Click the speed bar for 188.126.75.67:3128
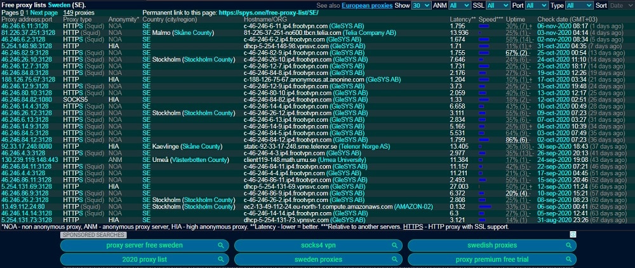This screenshot has height=268, width=635. pyautogui.click(x=484, y=80)
